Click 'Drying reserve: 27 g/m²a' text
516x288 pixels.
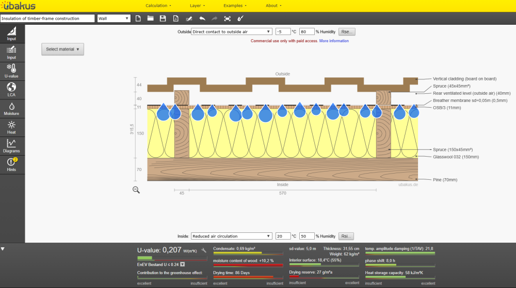(x=311, y=272)
